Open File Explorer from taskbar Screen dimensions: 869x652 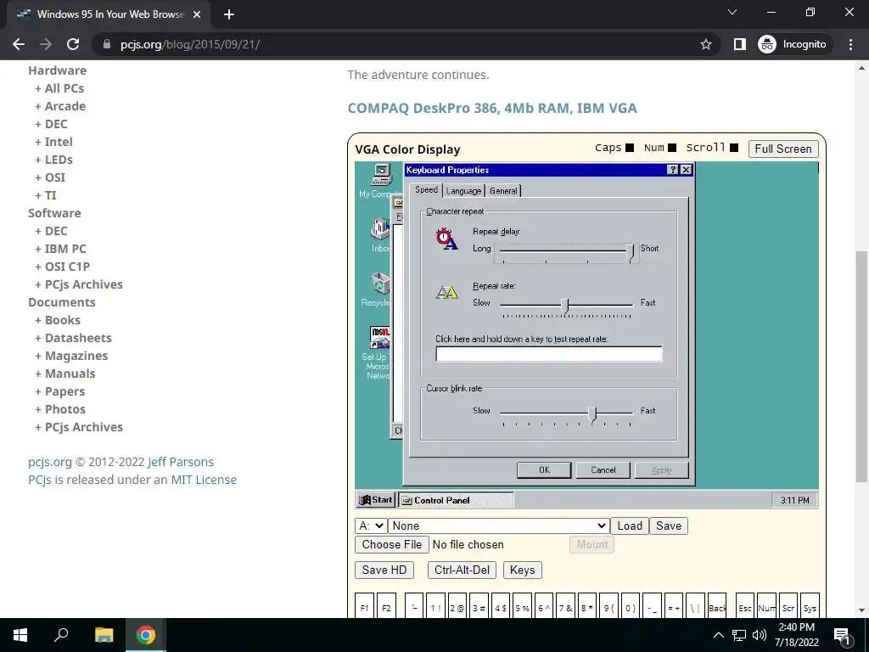click(104, 635)
